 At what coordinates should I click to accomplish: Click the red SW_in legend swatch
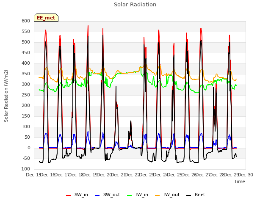69,195
